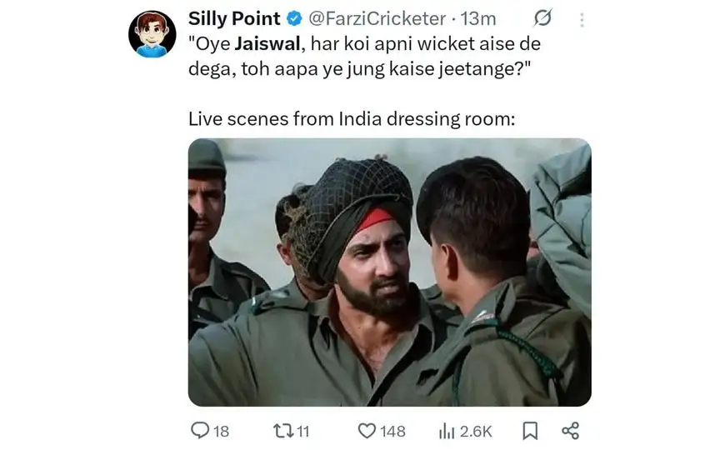Screen dimensions: 720x450
Task: Bookmark this tweet
Action: coord(530,431)
